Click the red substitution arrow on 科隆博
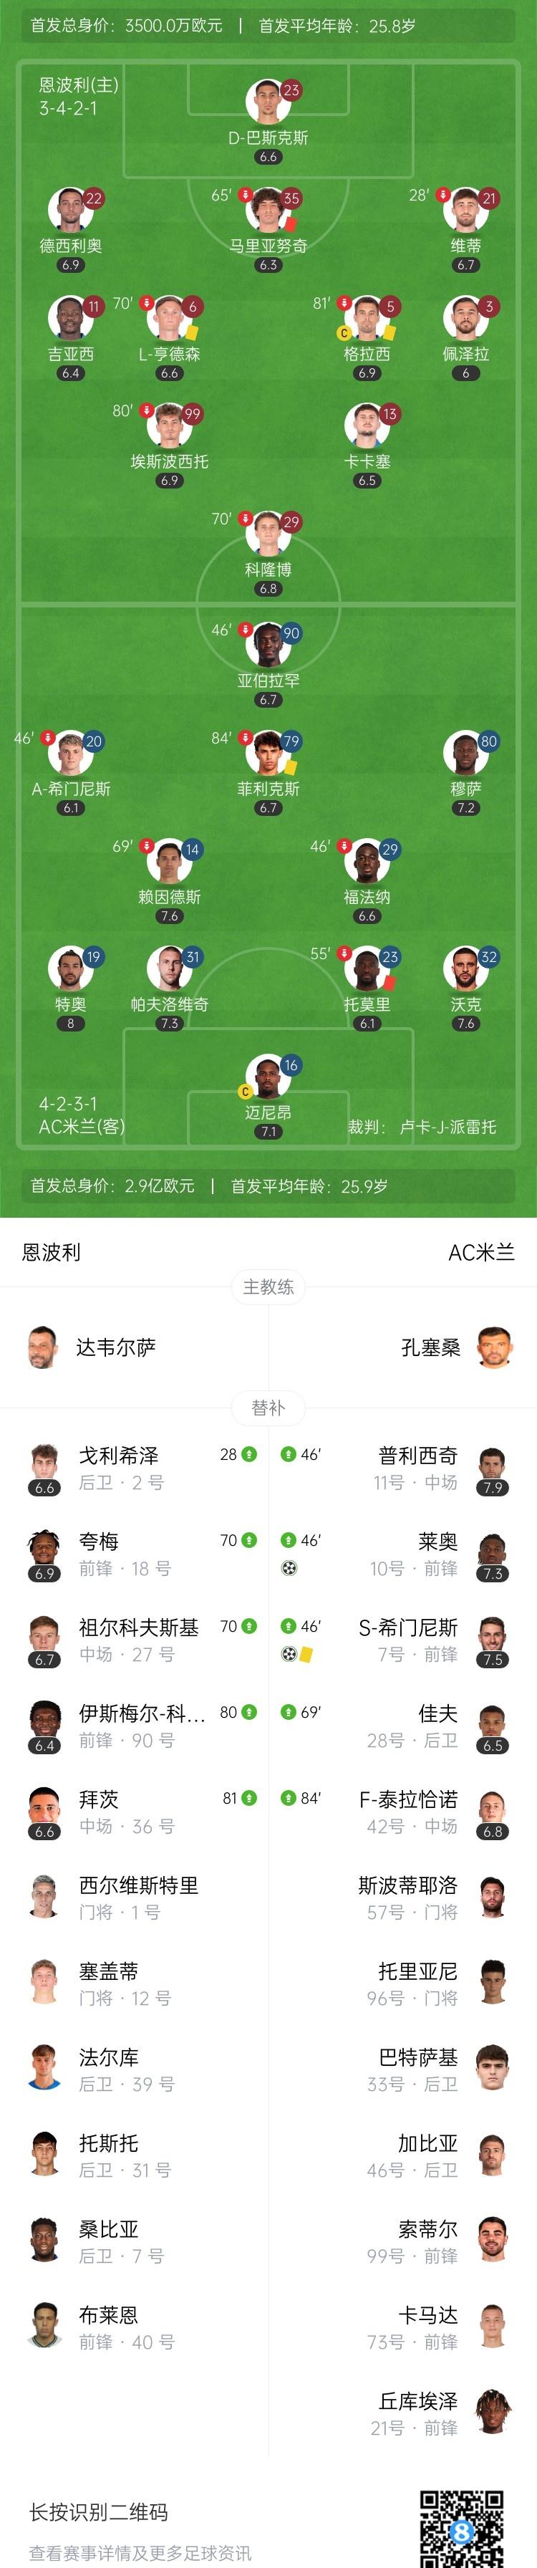Image resolution: width=537 pixels, height=2568 pixels. pyautogui.click(x=245, y=519)
